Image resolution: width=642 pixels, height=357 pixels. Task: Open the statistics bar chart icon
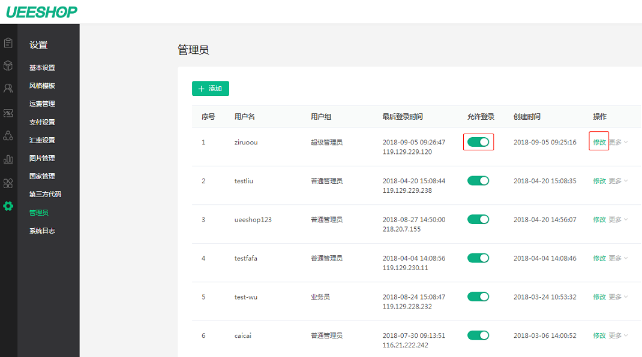pyautogui.click(x=8, y=159)
